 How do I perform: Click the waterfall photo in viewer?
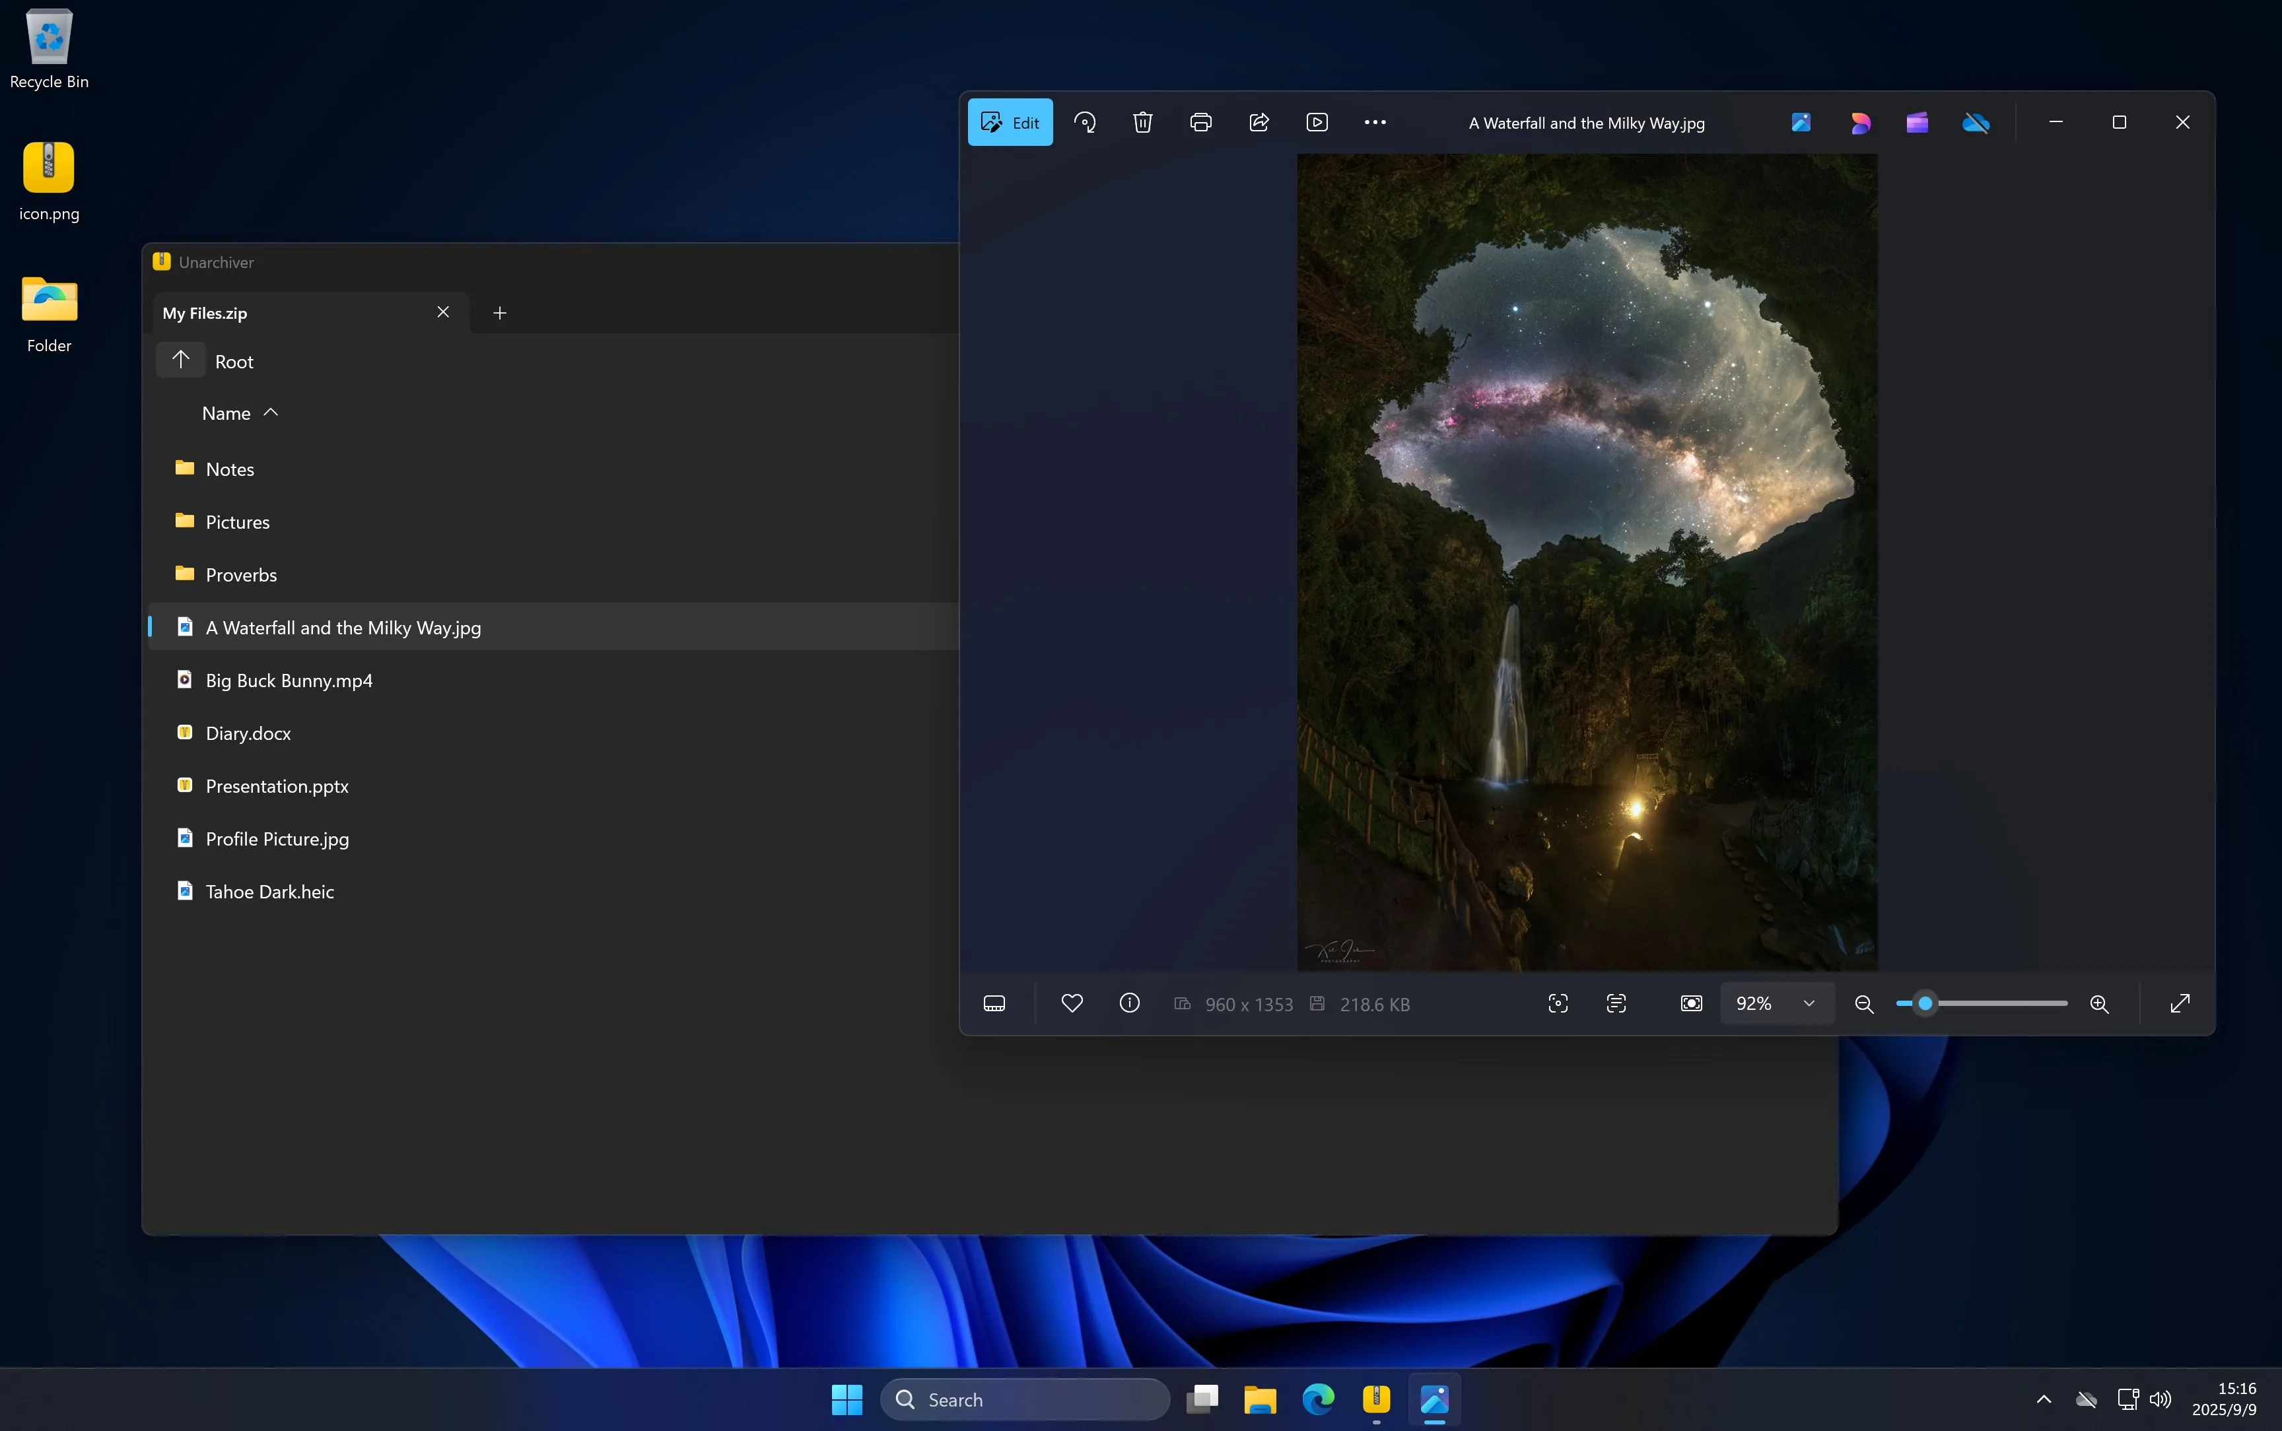[1587, 562]
